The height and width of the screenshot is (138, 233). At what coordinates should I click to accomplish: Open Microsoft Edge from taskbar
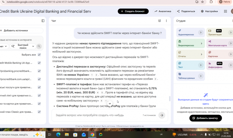(58, 135)
